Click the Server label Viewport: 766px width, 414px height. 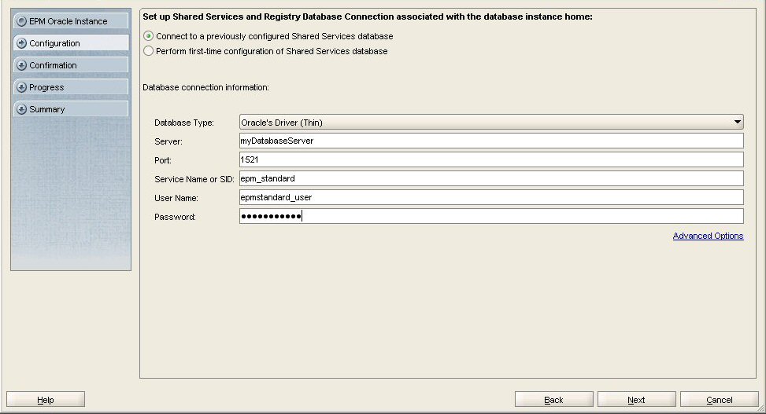point(168,141)
